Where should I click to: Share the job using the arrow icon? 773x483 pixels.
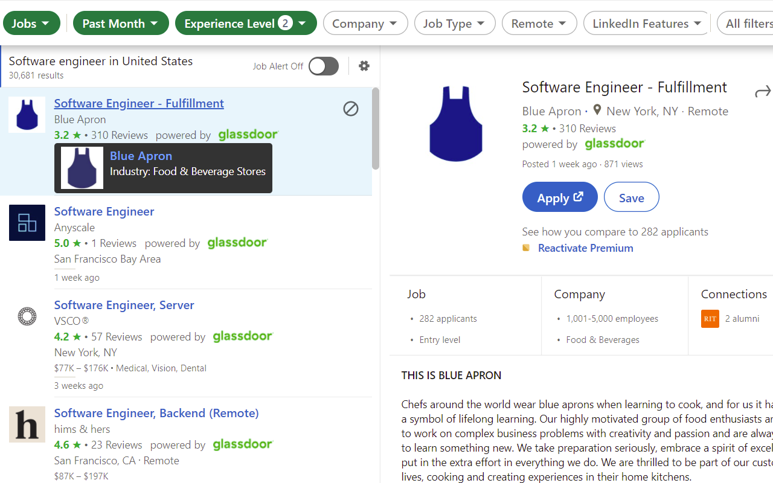(x=763, y=91)
